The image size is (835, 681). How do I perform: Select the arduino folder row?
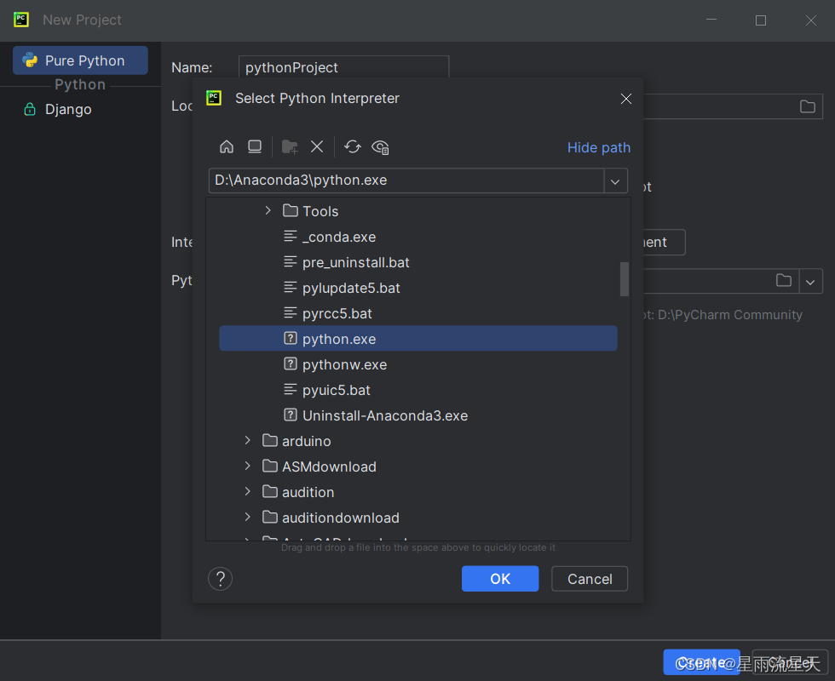click(x=418, y=441)
